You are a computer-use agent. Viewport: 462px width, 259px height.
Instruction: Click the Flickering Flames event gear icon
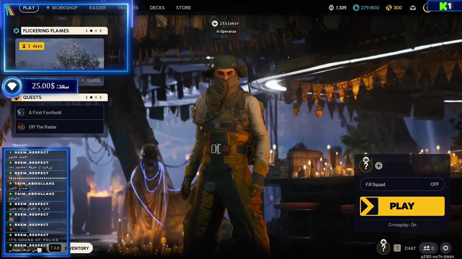(x=16, y=31)
